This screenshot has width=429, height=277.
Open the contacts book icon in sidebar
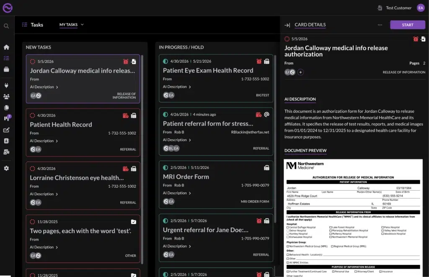pyautogui.click(x=6, y=141)
